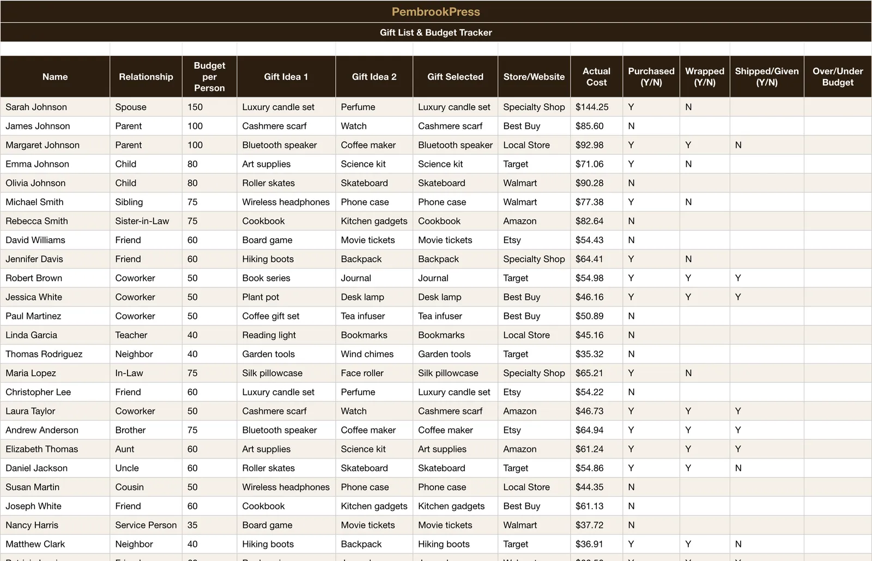Click the Andrew Anderson name cell
Screen dimensions: 872x561
[55, 430]
